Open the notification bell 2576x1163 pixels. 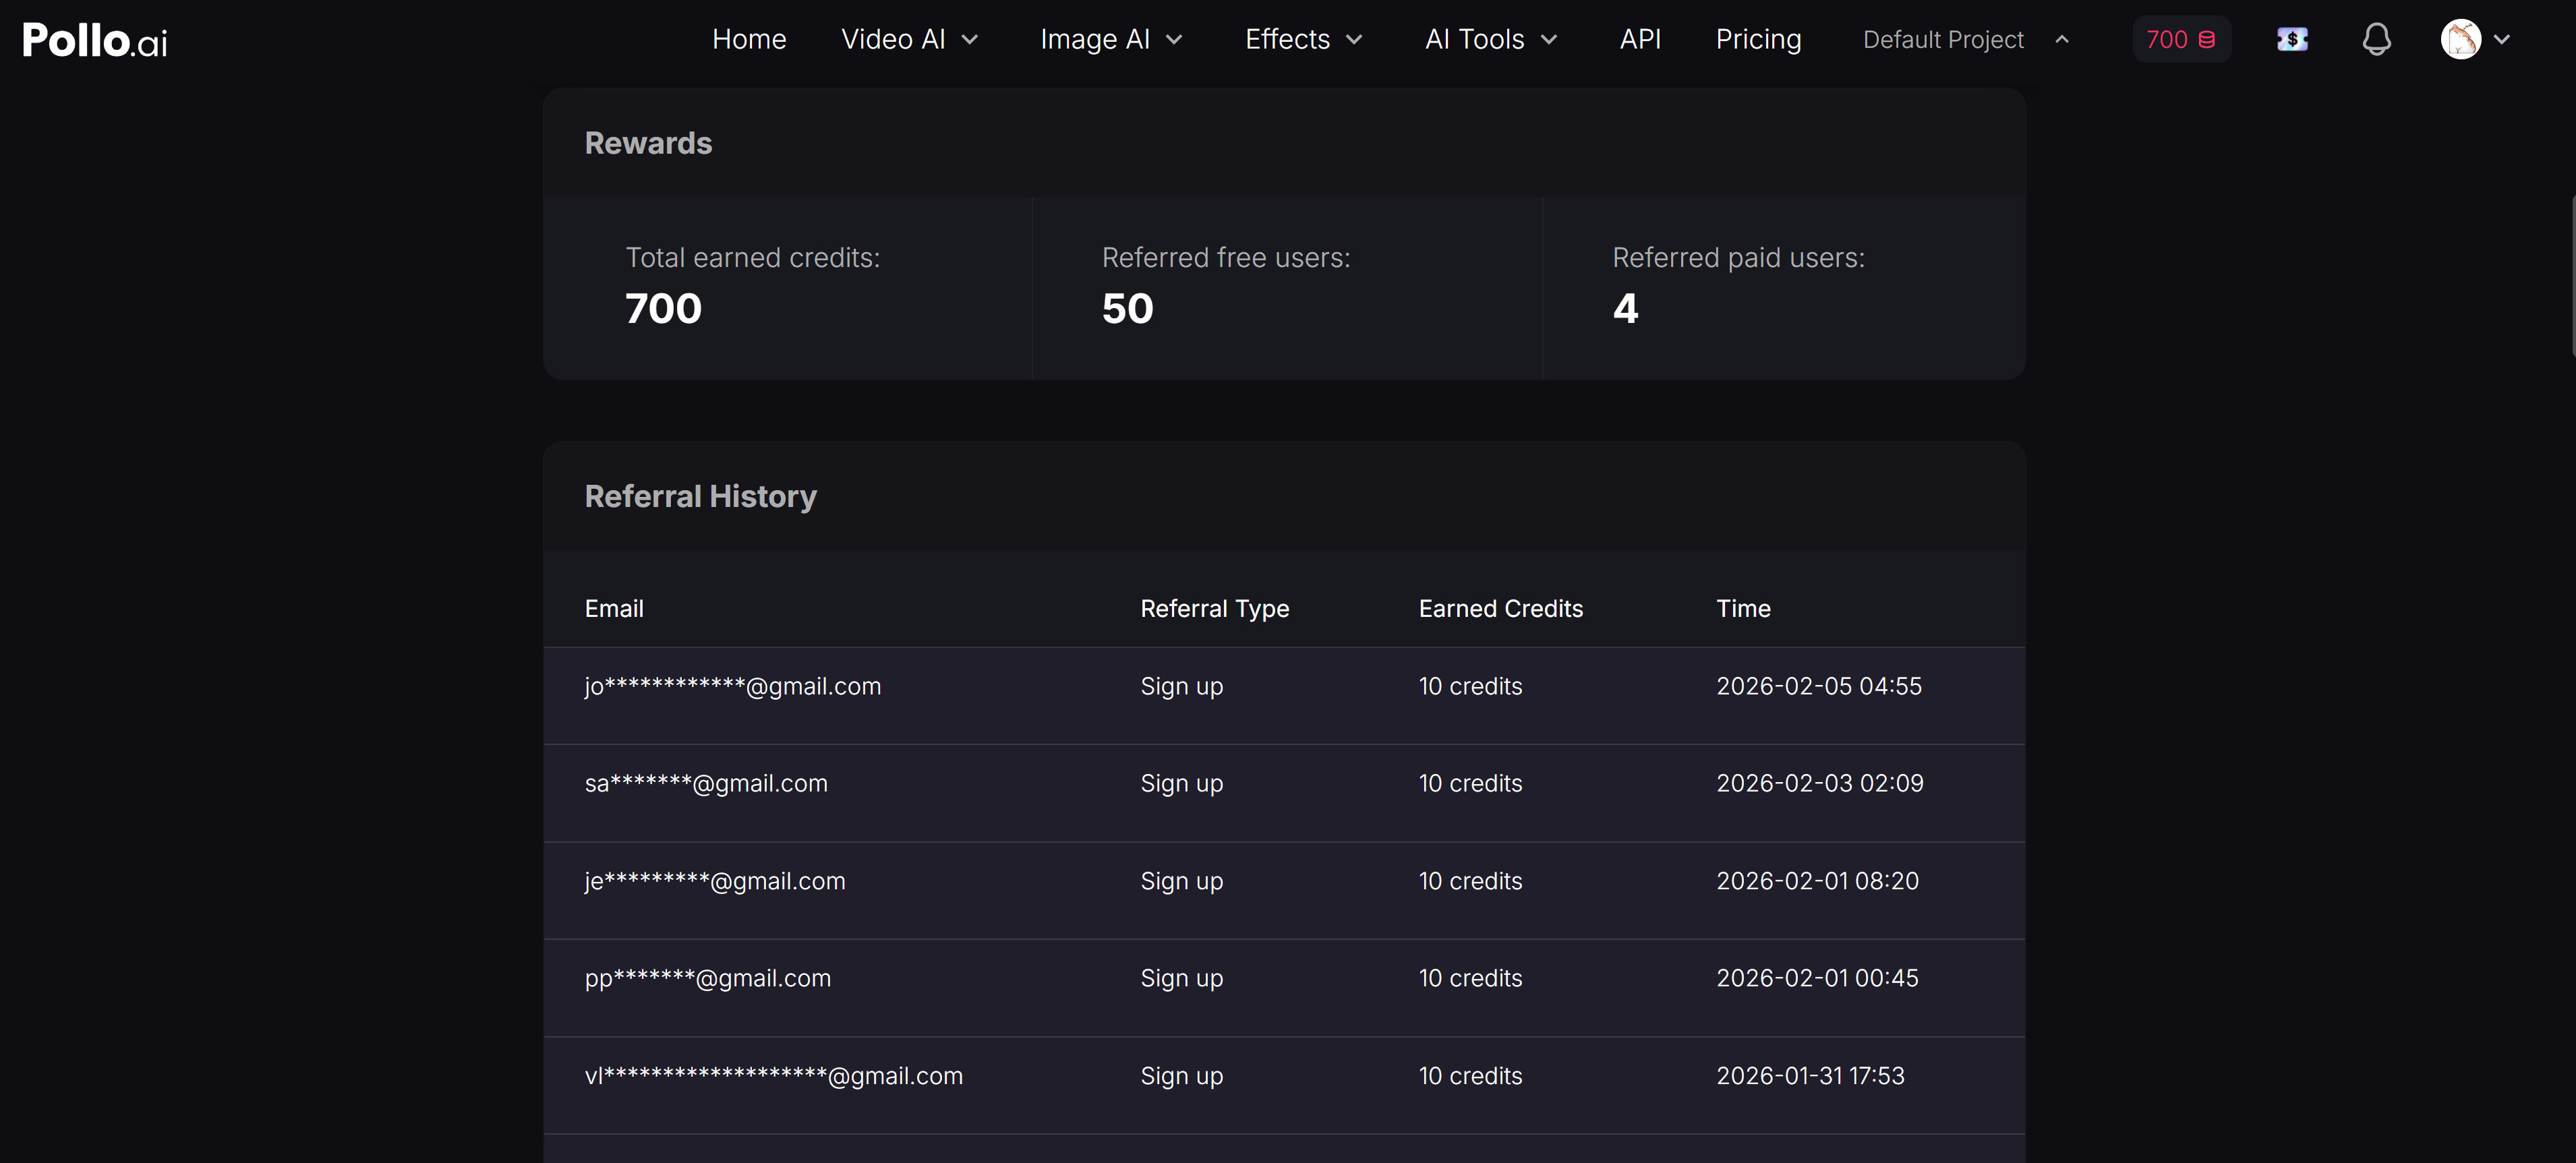[2376, 39]
